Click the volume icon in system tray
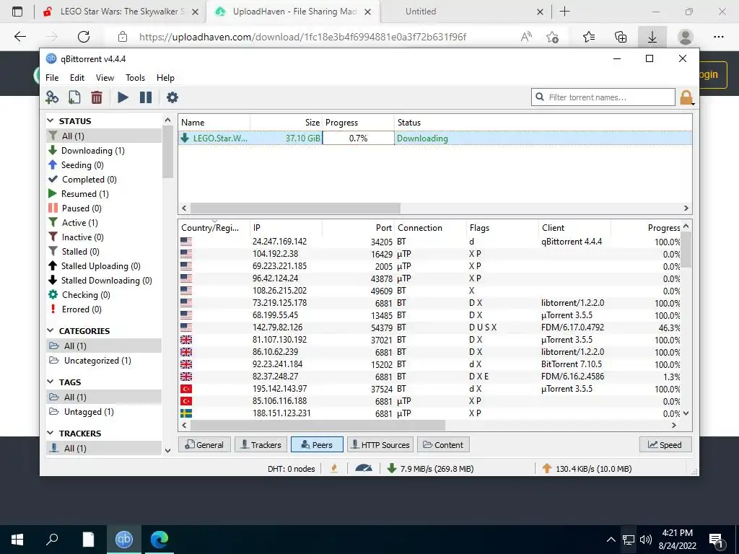The height and width of the screenshot is (554, 739). (646, 540)
